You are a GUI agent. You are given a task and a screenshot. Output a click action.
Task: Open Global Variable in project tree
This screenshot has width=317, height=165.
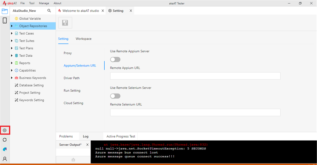[x=30, y=19]
